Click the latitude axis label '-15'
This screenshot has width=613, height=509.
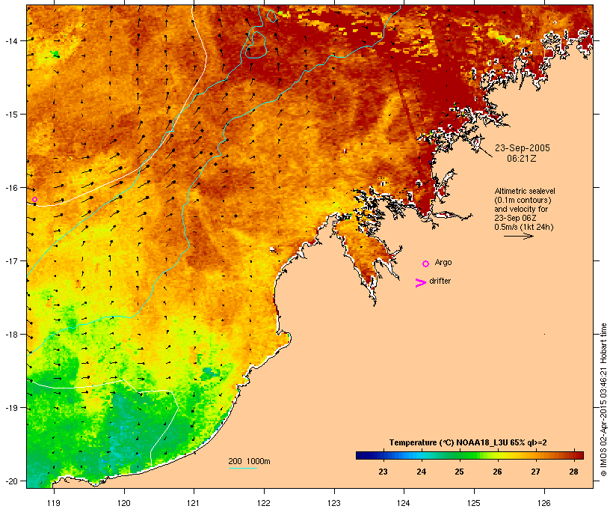[10, 114]
